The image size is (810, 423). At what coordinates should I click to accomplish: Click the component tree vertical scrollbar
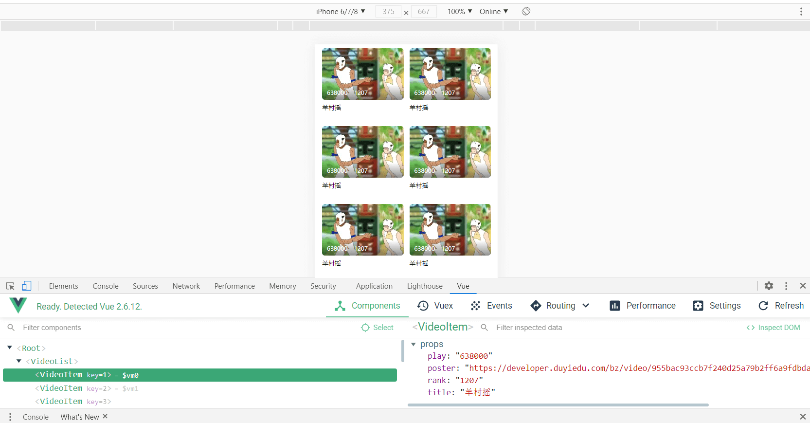(x=403, y=351)
